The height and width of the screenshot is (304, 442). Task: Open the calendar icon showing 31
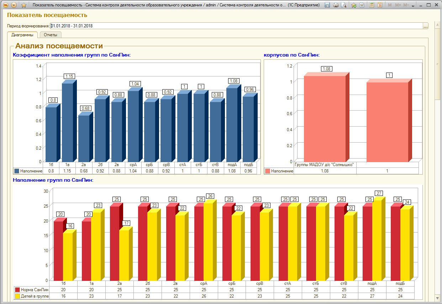click(380, 5)
